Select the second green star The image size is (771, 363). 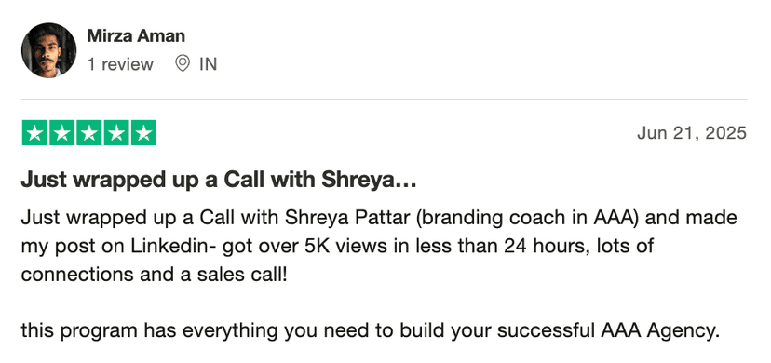[x=62, y=132]
